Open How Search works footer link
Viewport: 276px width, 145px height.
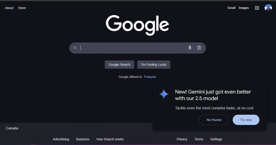tap(110, 139)
